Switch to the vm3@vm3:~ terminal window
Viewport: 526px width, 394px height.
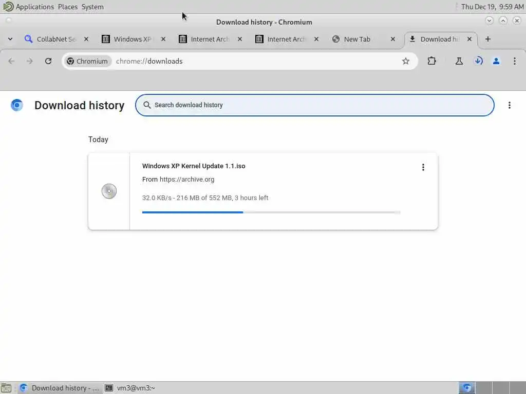130,388
